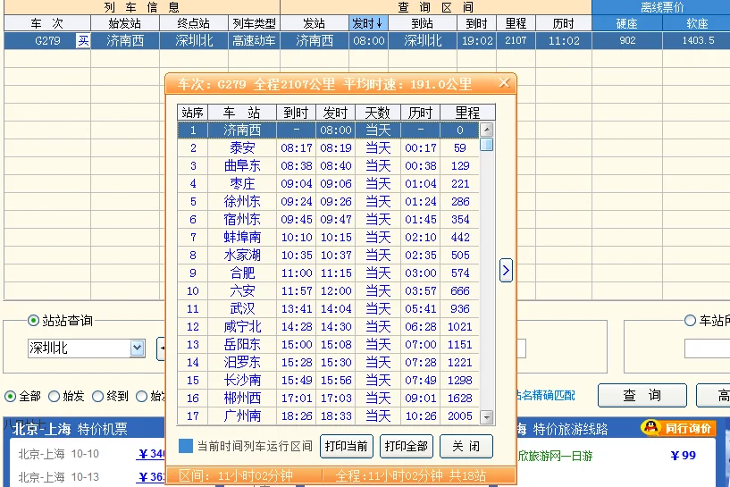Screen dimensions: 730x487
Task: Click the 始发站 column header
Action: coord(125,23)
